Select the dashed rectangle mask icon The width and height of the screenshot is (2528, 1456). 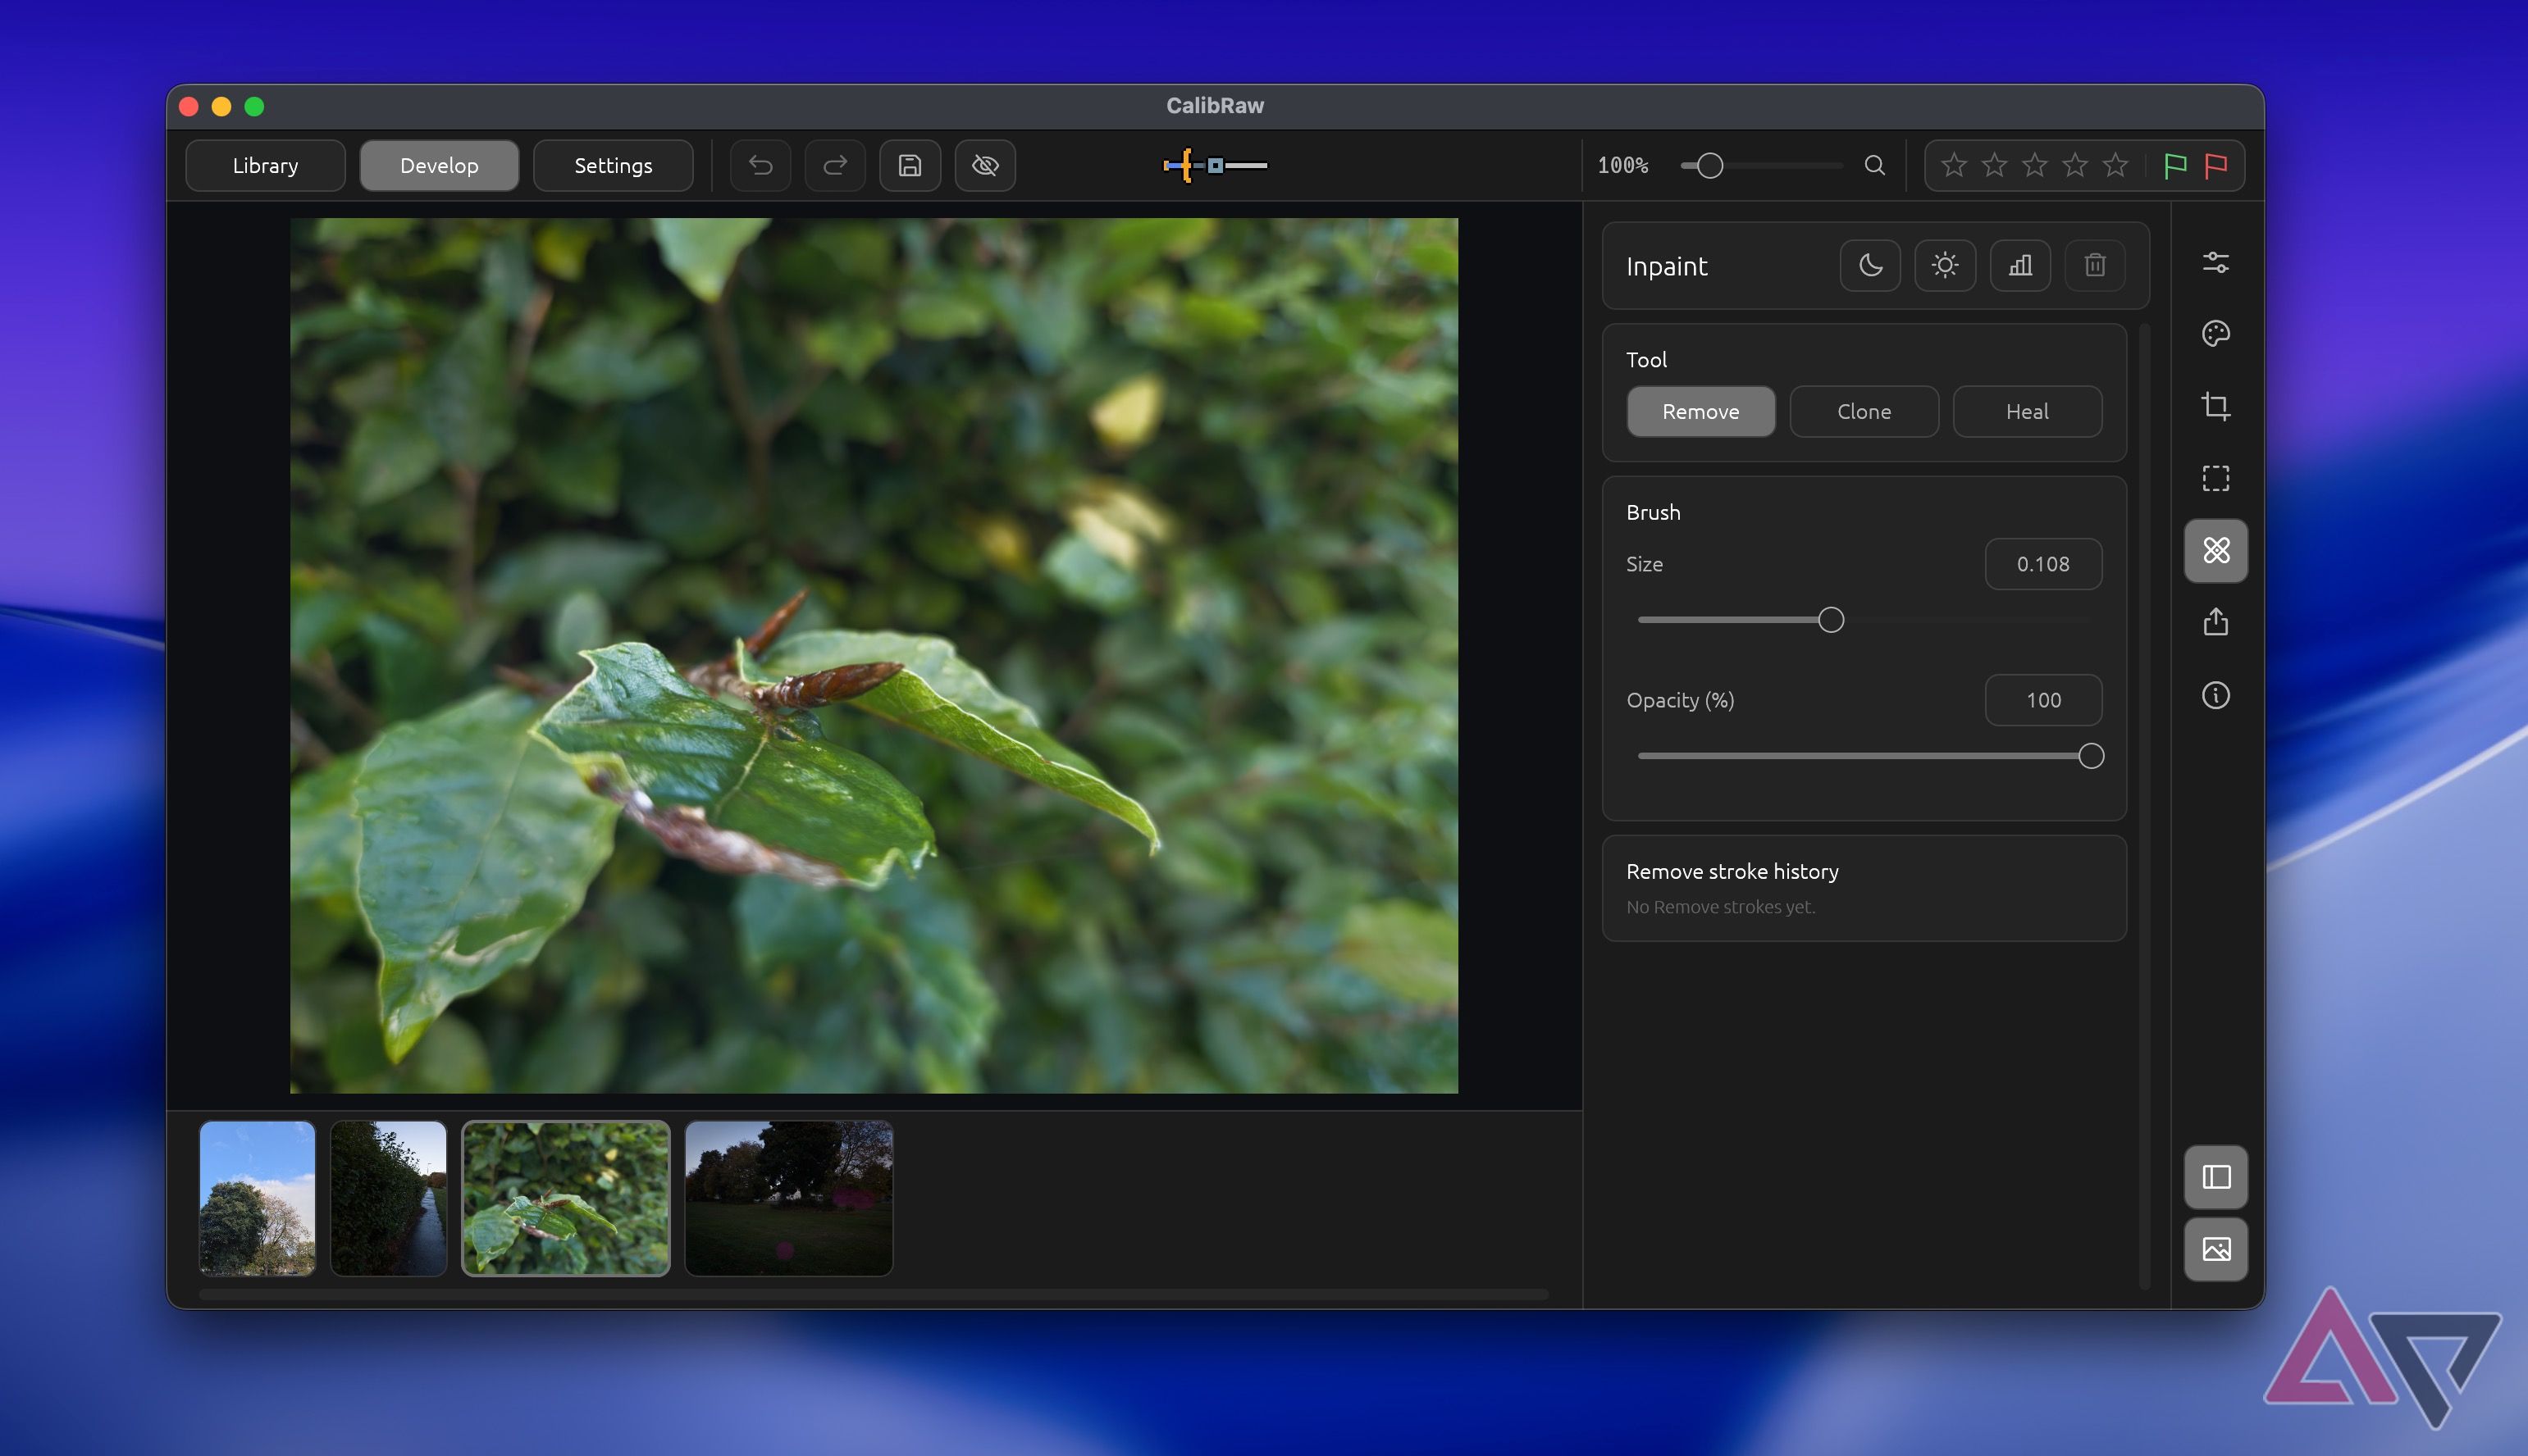(x=2215, y=478)
